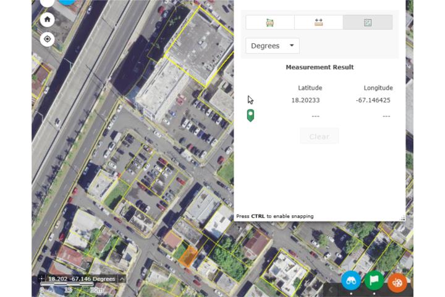Click the coordinate crosshair icon in status bar
Image resolution: width=445 pixels, height=297 pixels.
coord(41,279)
